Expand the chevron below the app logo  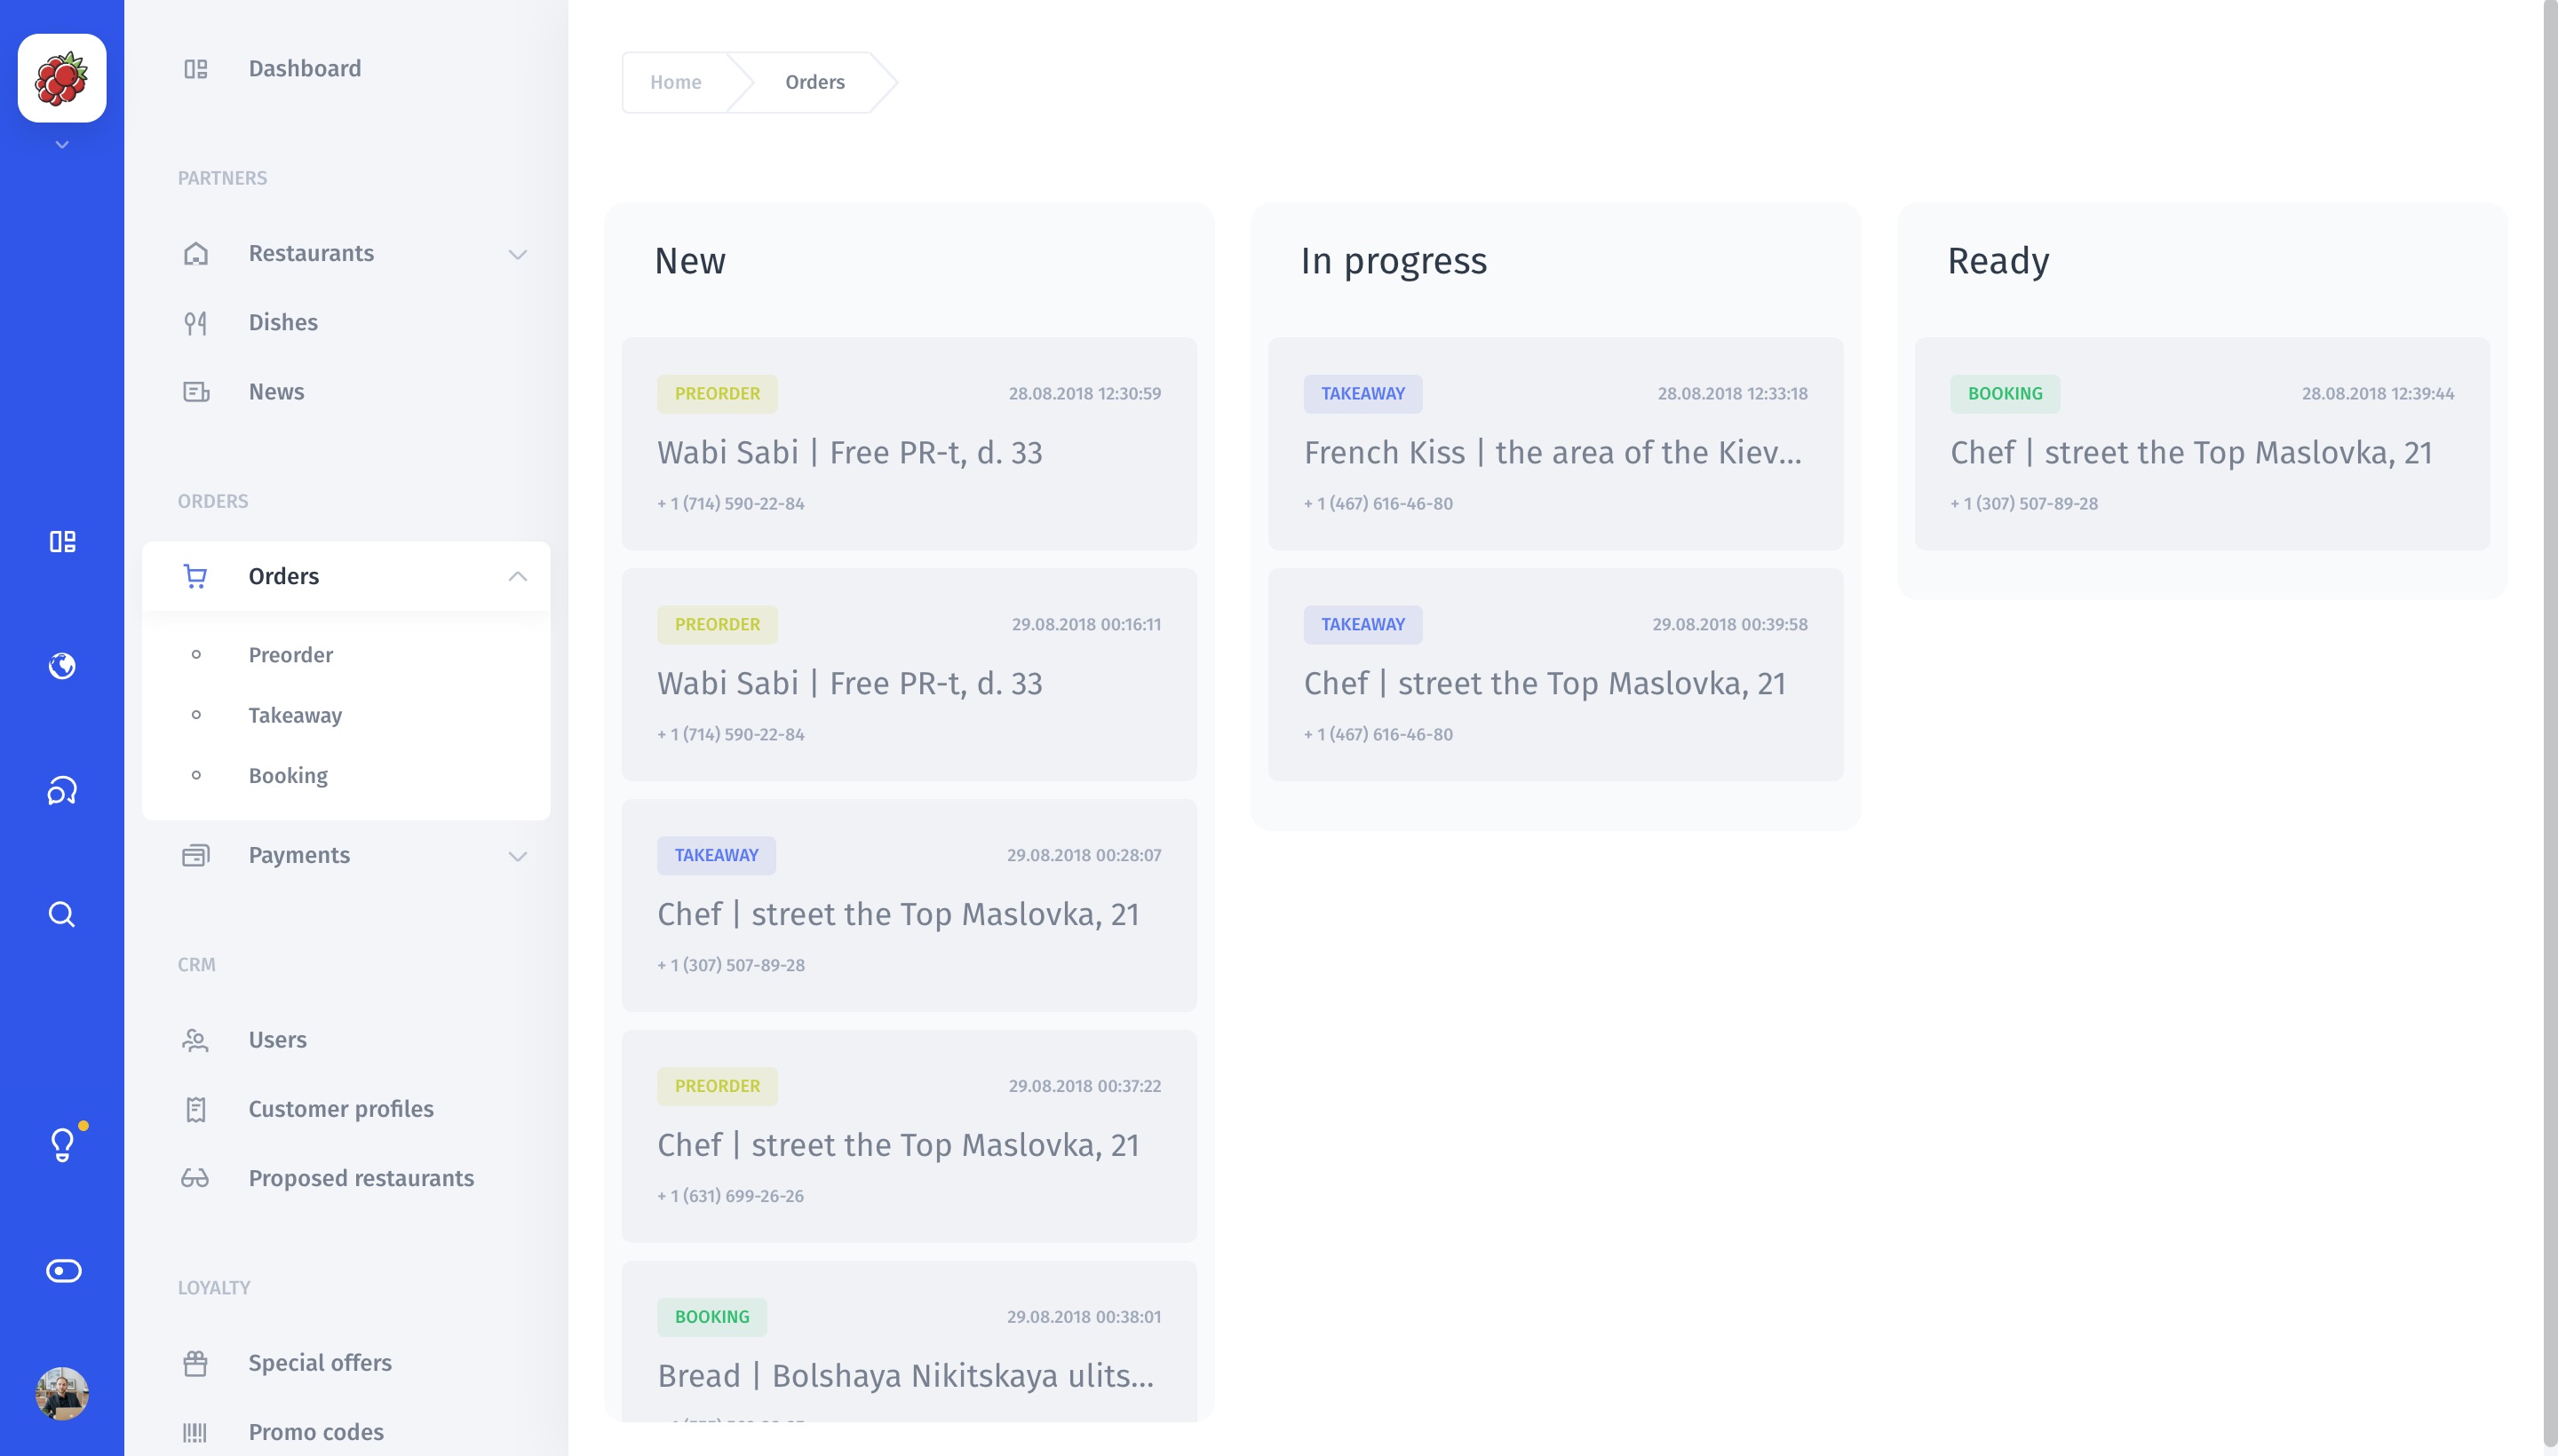62,145
